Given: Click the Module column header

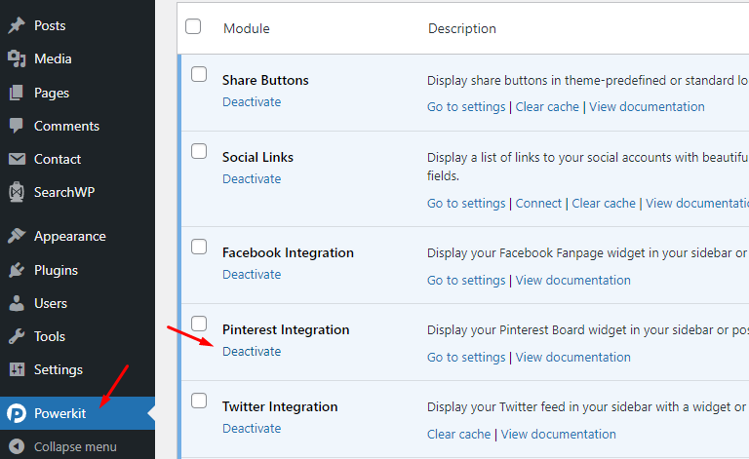Looking at the screenshot, I should coord(247,28).
